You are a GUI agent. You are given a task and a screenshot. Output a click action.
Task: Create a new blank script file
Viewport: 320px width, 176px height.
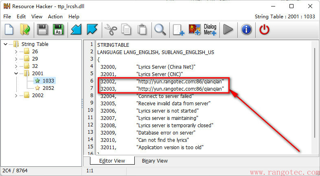point(9,30)
